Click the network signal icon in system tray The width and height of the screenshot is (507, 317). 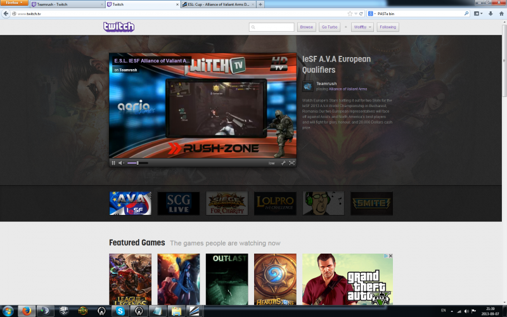coord(459,311)
